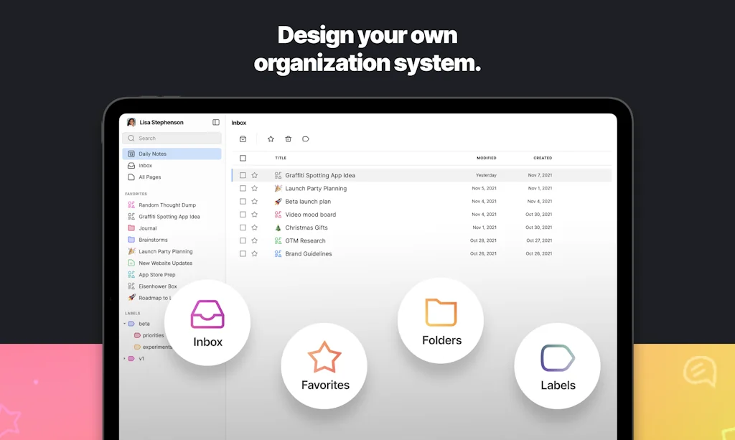The width and height of the screenshot is (735, 440).
Task: Expand the v1 label
Action: coord(124,358)
